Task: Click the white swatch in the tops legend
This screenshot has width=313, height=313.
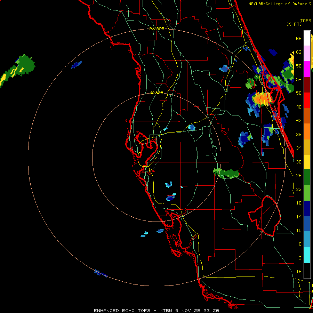Action: click(x=307, y=38)
